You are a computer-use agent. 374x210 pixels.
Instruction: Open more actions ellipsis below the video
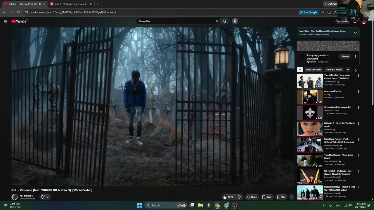click(x=292, y=197)
